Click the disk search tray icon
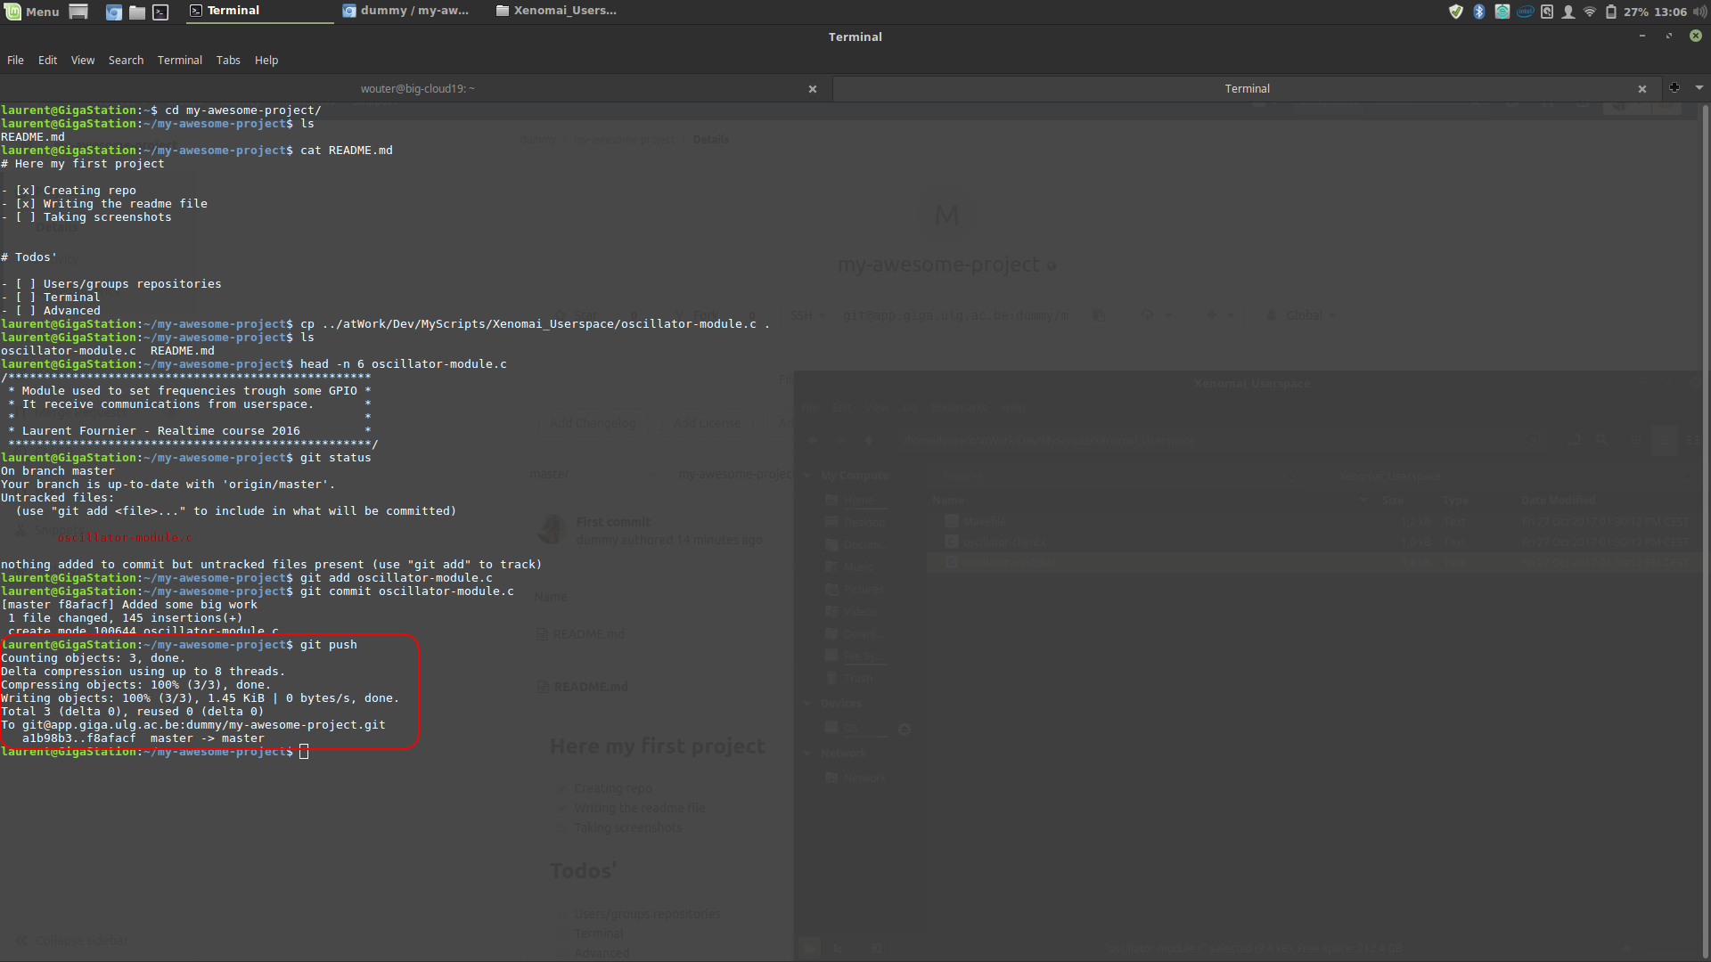 (1547, 12)
